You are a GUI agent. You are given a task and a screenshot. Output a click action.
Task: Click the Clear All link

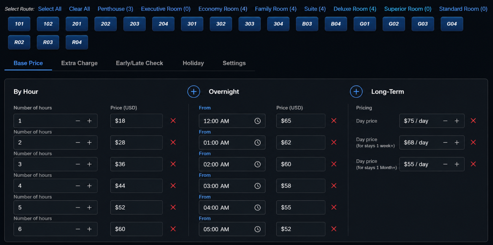click(79, 9)
